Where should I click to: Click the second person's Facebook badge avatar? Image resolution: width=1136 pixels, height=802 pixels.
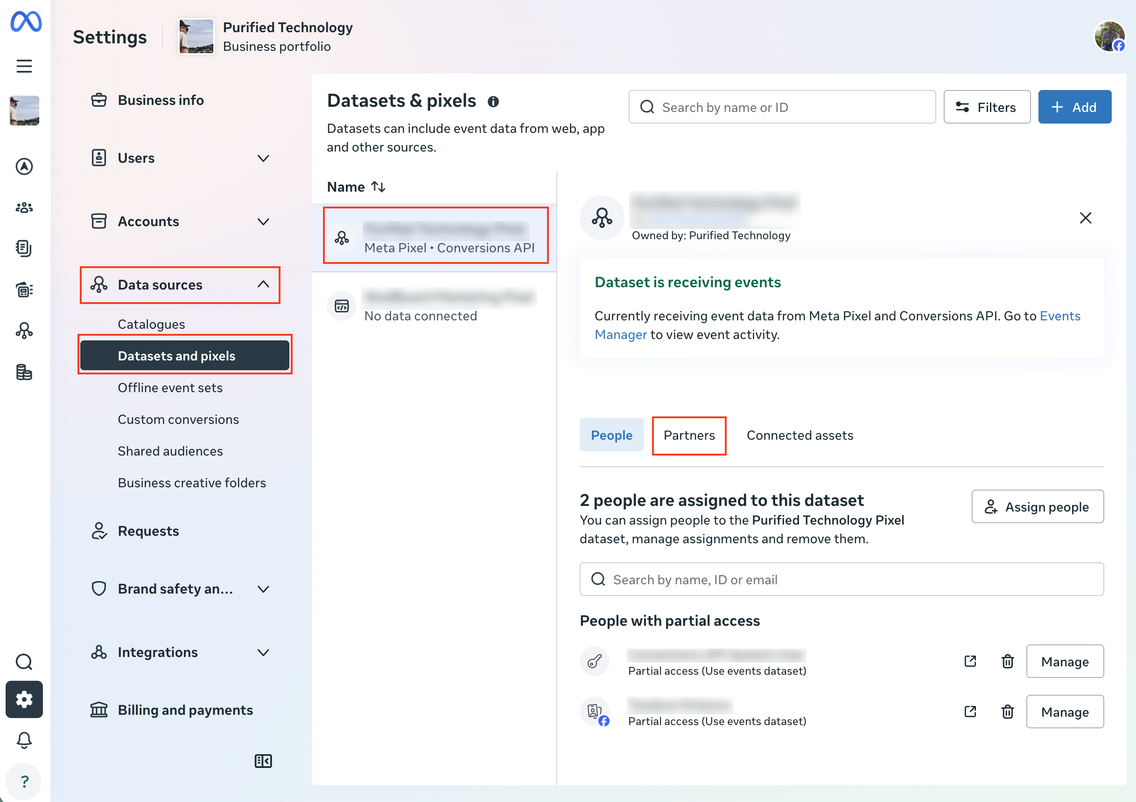(594, 712)
